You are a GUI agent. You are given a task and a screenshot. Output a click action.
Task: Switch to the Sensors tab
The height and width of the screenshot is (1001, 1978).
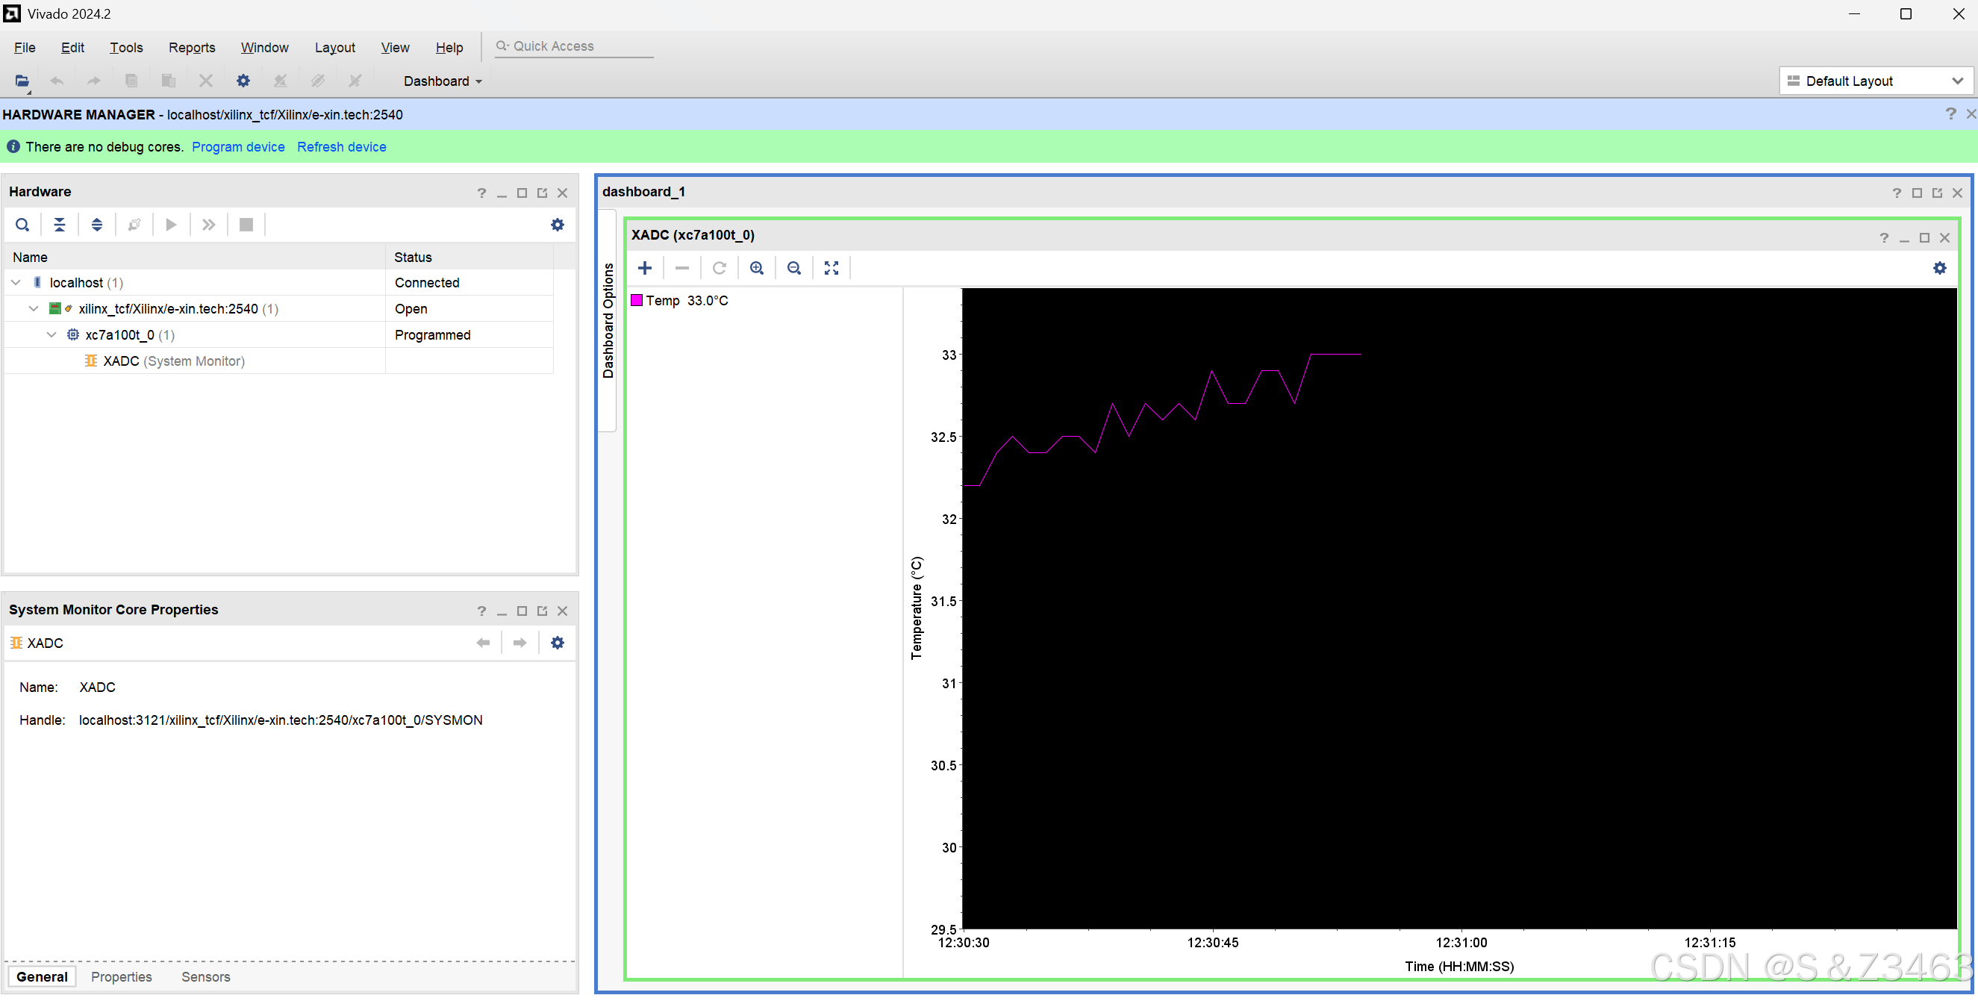[205, 976]
